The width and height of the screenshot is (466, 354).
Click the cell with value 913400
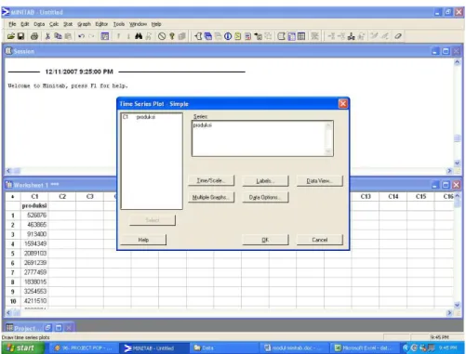tap(34, 234)
